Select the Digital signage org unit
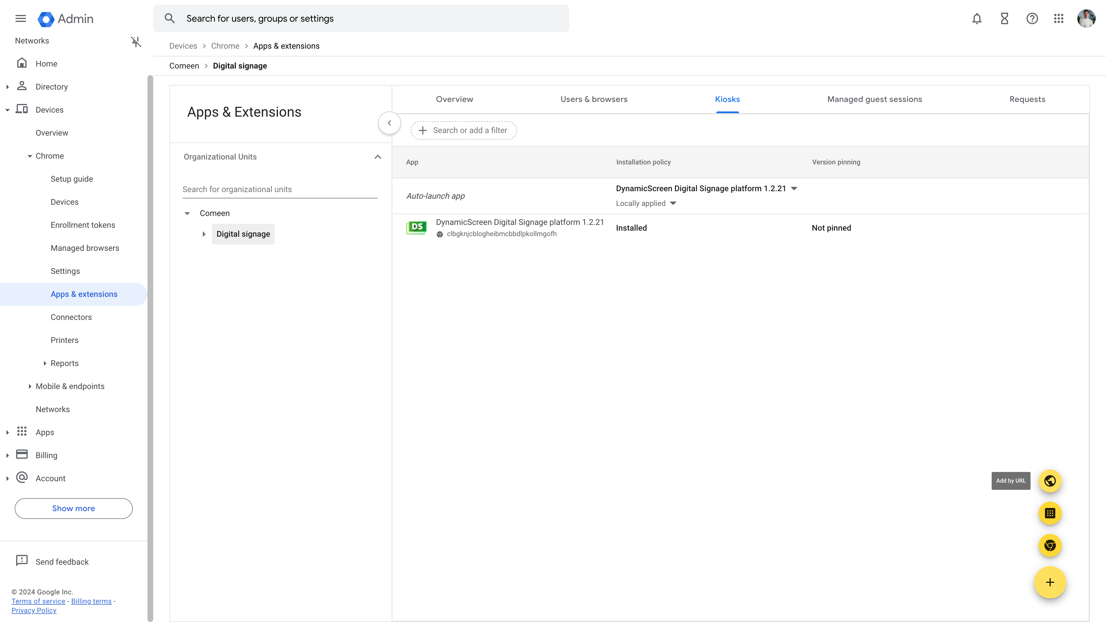 [243, 234]
